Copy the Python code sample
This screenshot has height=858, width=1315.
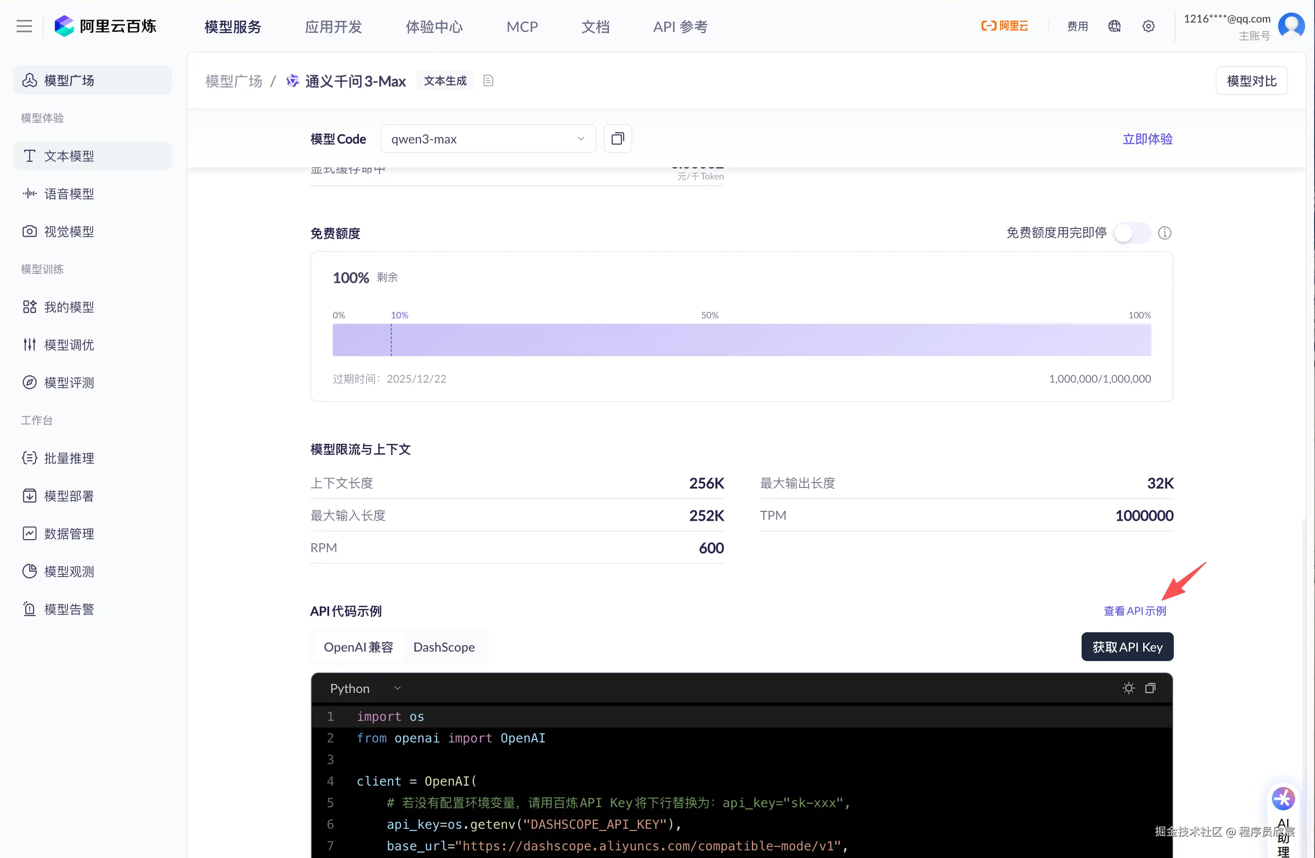pyautogui.click(x=1150, y=688)
